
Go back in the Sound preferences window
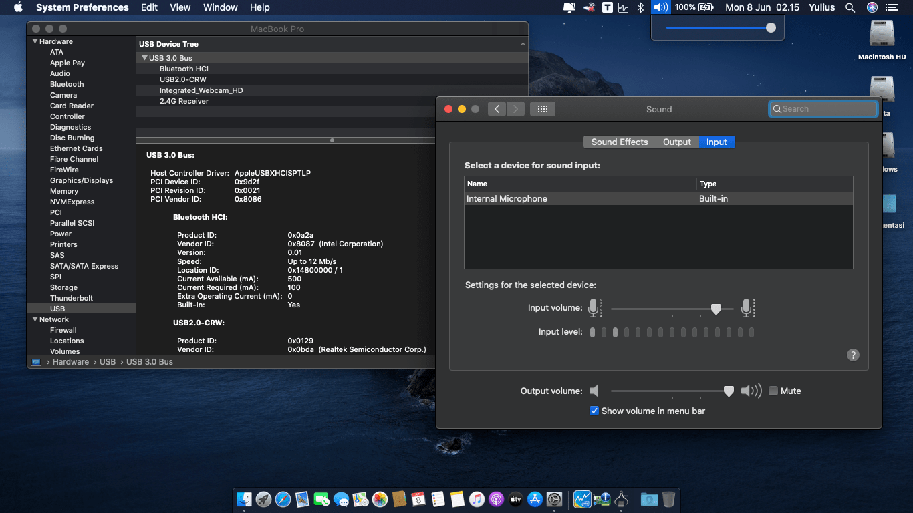pos(497,109)
